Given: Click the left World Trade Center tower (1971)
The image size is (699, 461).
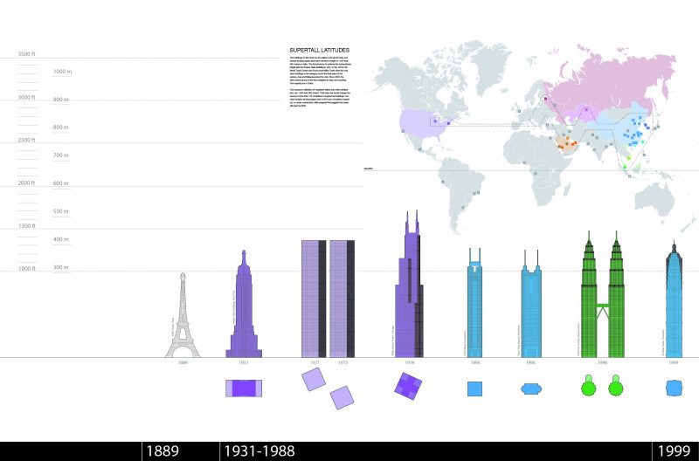Looking at the screenshot, I should 314,299.
